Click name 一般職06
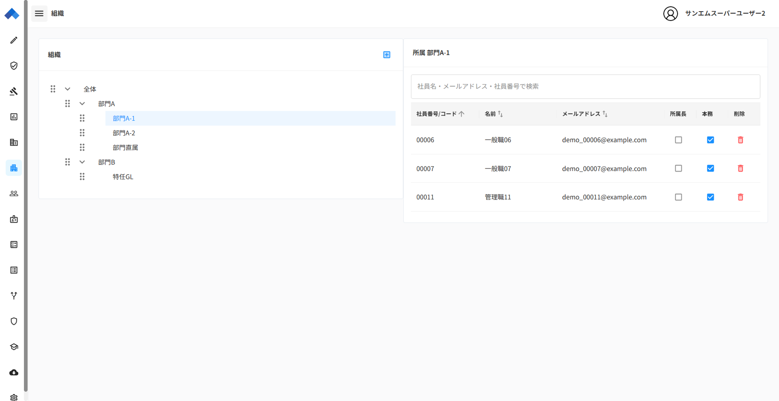 click(498, 140)
